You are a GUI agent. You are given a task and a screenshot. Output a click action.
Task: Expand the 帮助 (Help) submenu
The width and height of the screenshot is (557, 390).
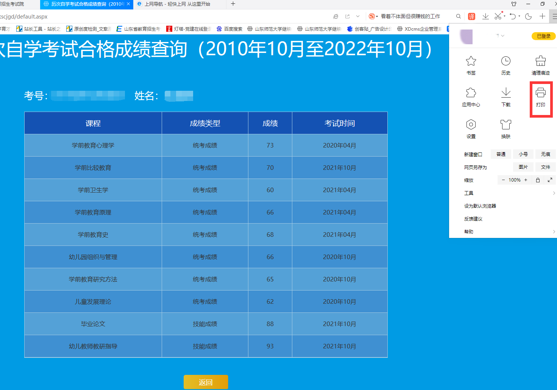tap(468, 231)
